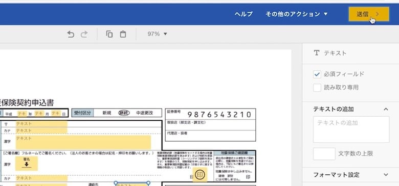The image size is (399, 186).
Task: Click the 文字数の上限 input box
Action: coord(324,154)
